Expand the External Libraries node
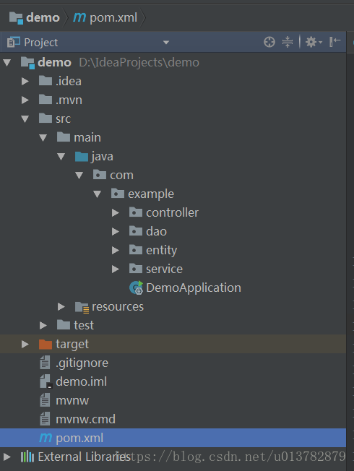The image size is (354, 471). click(x=7, y=457)
